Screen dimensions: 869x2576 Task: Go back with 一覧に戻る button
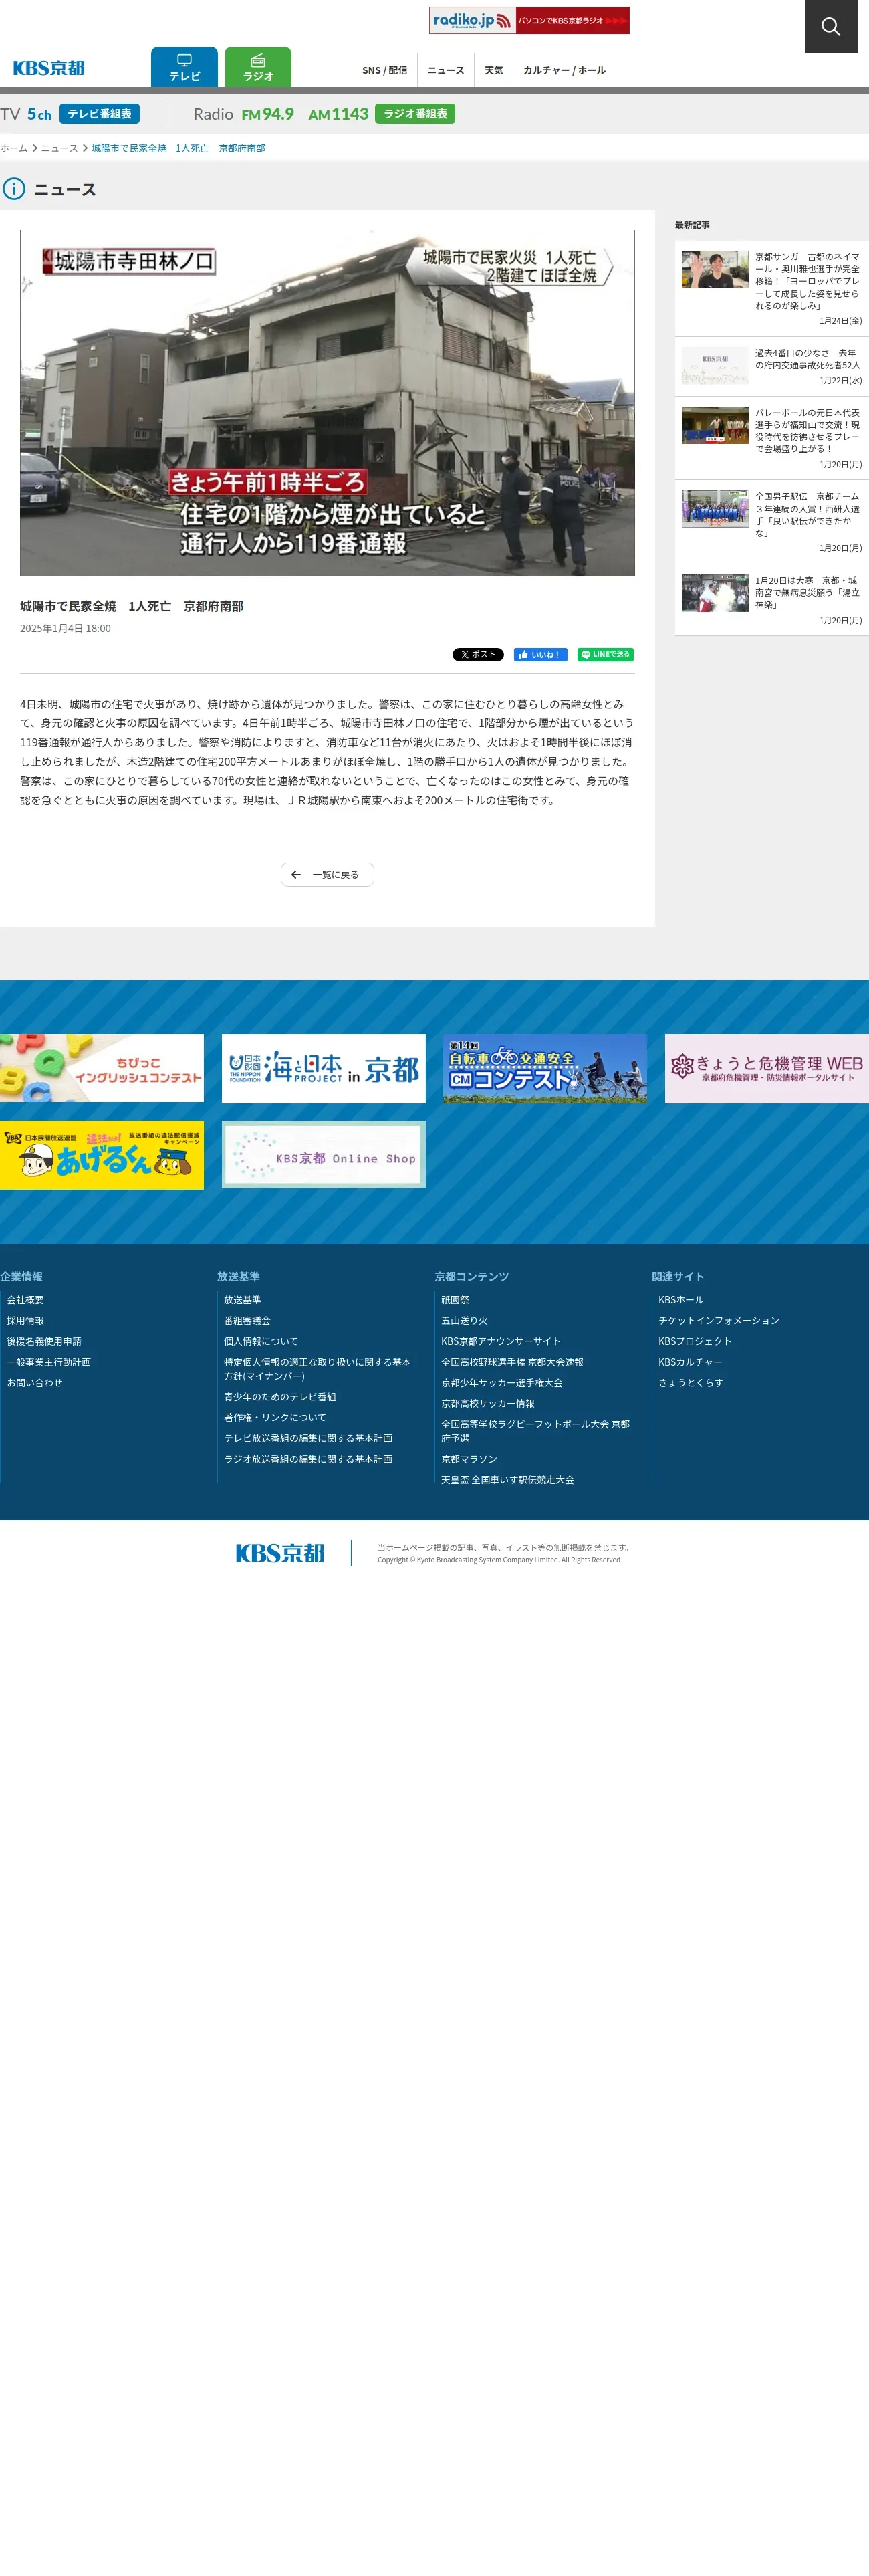pos(327,875)
